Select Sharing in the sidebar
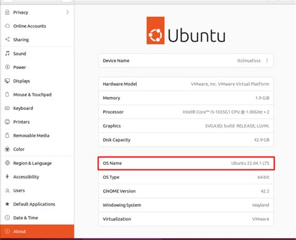The width and height of the screenshot is (296, 240). pyautogui.click(x=37, y=39)
